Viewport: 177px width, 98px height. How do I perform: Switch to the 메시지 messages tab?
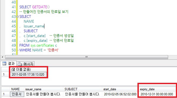pos(26,64)
